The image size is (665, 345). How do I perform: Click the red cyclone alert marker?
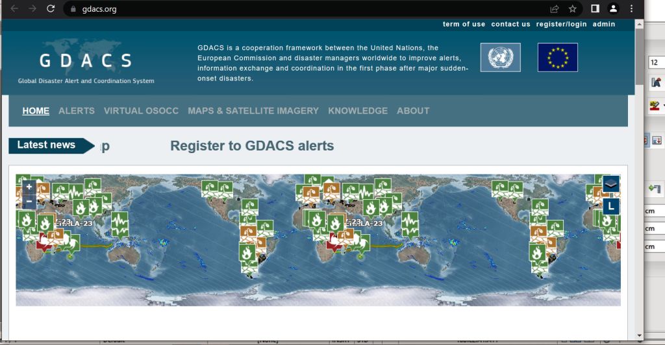[x=45, y=242]
